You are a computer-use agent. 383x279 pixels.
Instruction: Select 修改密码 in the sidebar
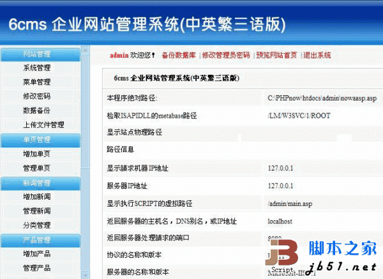[x=37, y=96]
